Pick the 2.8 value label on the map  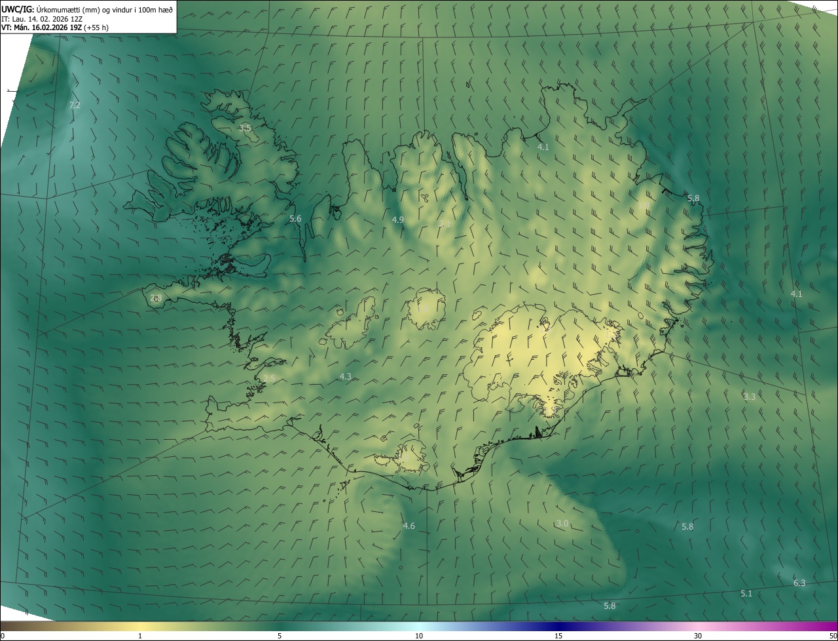coord(156,298)
